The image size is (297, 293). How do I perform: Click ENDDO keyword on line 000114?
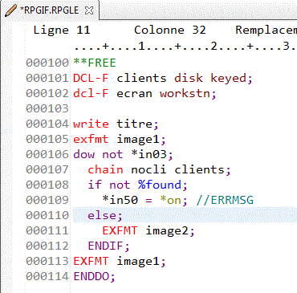coord(91,276)
